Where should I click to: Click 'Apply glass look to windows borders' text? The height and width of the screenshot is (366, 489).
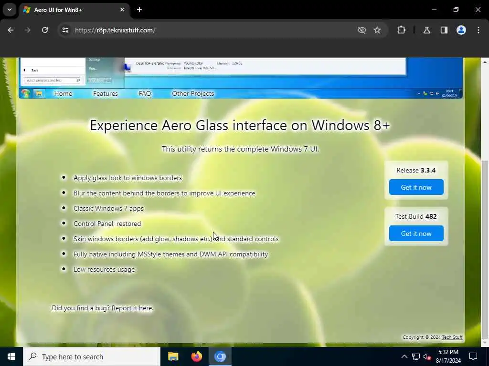coord(128,178)
